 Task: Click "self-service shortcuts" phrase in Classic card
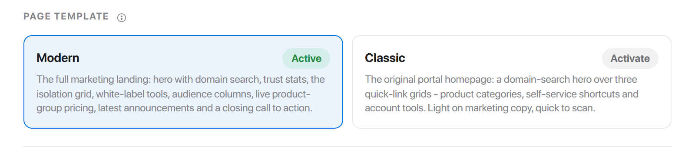tap(573, 94)
